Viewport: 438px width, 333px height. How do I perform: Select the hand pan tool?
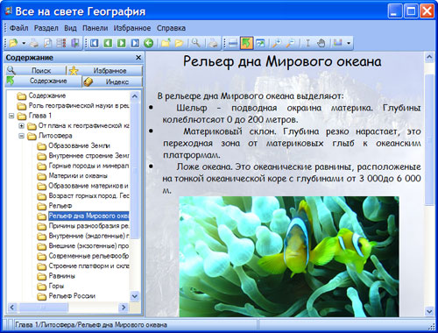click(x=321, y=43)
